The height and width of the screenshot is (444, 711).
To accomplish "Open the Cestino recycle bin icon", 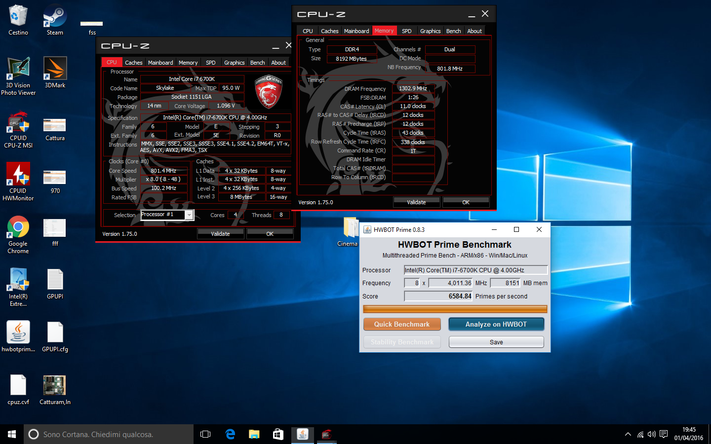I will click(18, 20).
